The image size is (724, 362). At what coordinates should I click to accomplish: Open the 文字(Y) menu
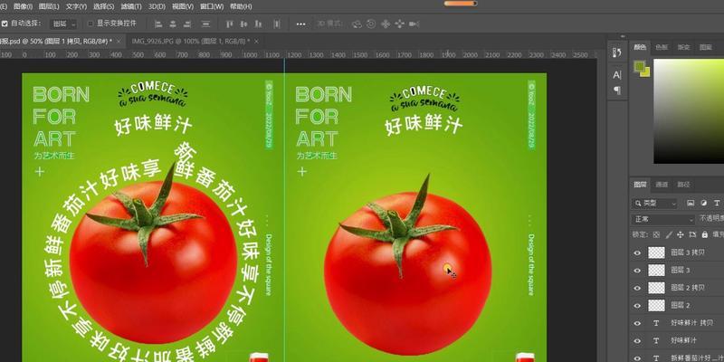(x=76, y=6)
